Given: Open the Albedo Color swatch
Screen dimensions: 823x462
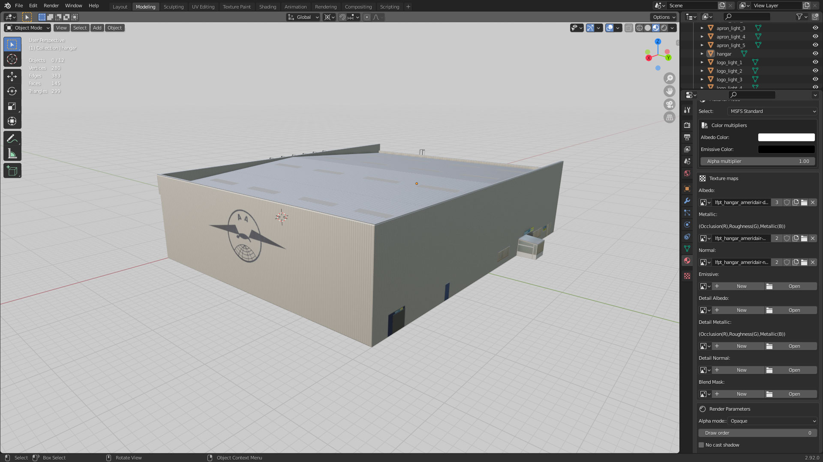Looking at the screenshot, I should [786, 137].
